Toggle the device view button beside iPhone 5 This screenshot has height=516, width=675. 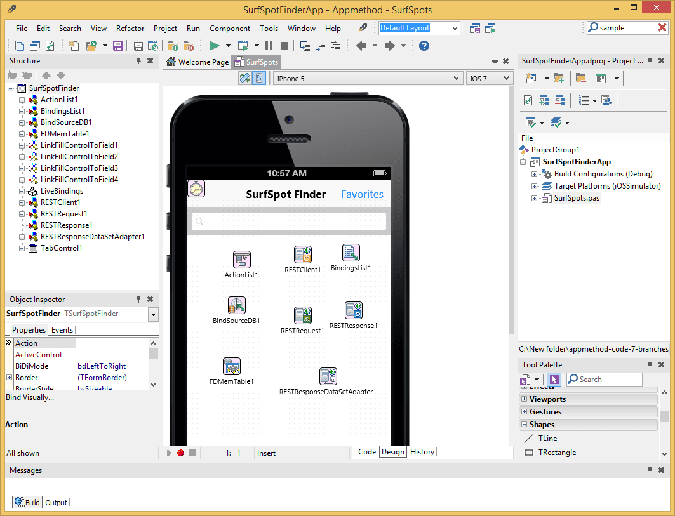tap(259, 78)
